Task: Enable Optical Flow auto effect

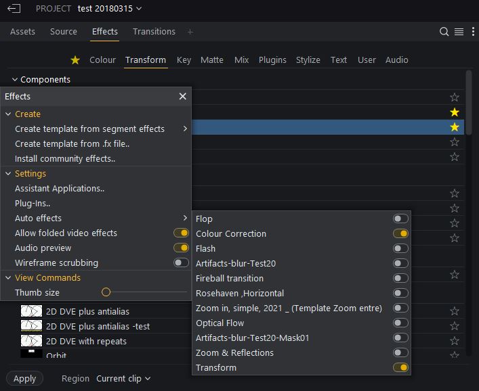Action: pyautogui.click(x=400, y=323)
